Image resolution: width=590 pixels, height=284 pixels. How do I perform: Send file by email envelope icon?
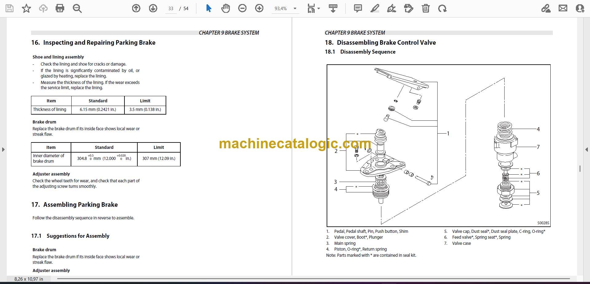tap(563, 8)
